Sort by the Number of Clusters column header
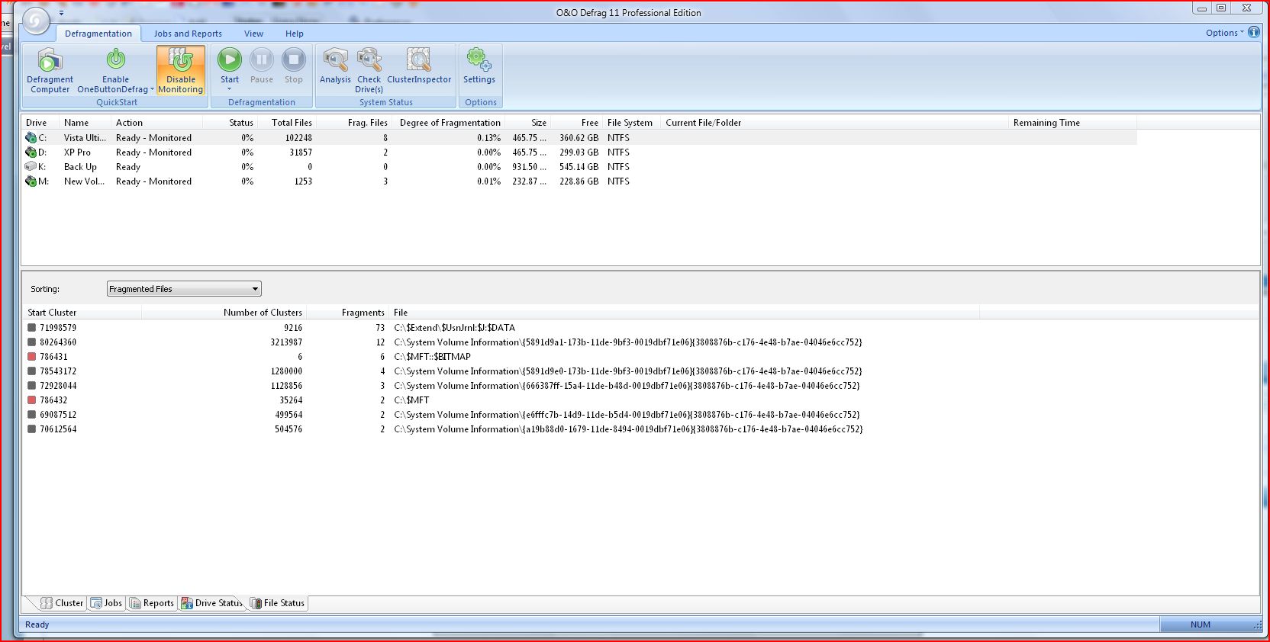This screenshot has height=642, width=1270. tap(224, 313)
